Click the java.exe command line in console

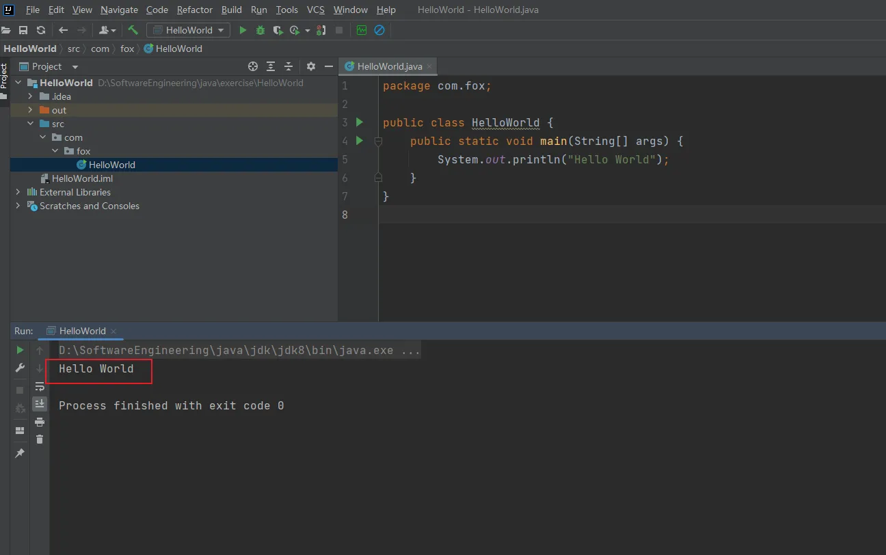pyautogui.click(x=239, y=351)
